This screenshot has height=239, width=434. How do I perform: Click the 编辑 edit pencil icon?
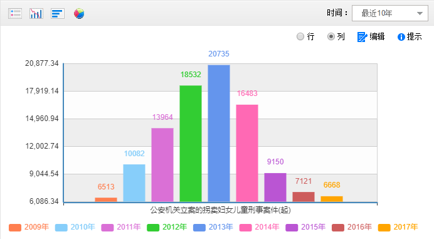click(x=362, y=37)
